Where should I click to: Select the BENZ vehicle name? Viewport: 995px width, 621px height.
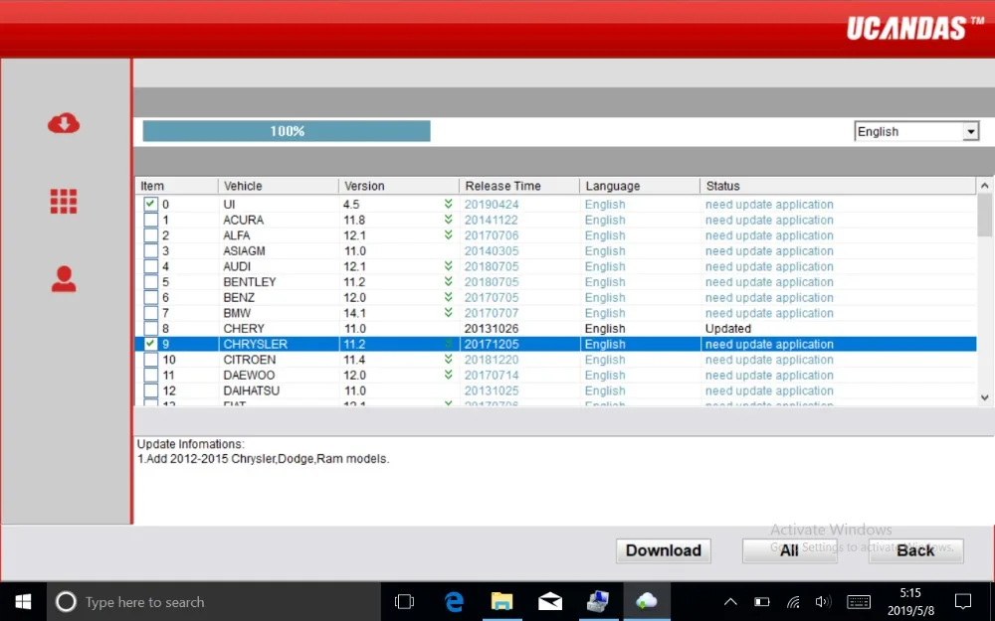tap(239, 297)
